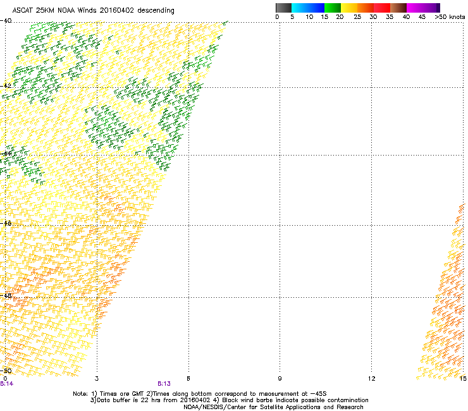
Task: Click the longitude label '9'
Action: [x=280, y=379]
